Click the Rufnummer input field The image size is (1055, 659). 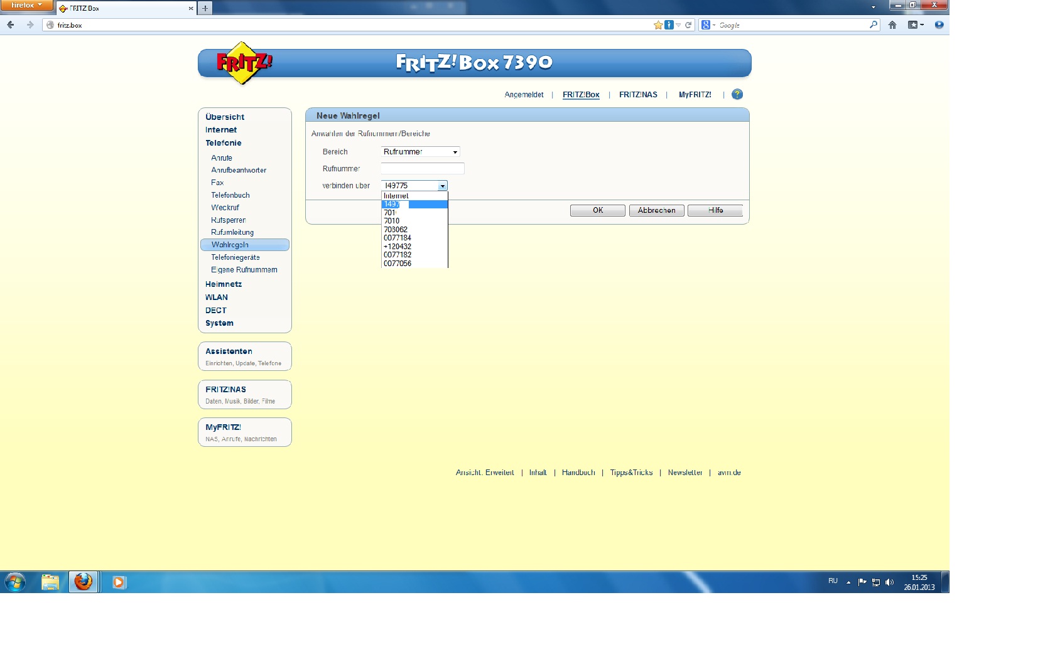click(423, 168)
